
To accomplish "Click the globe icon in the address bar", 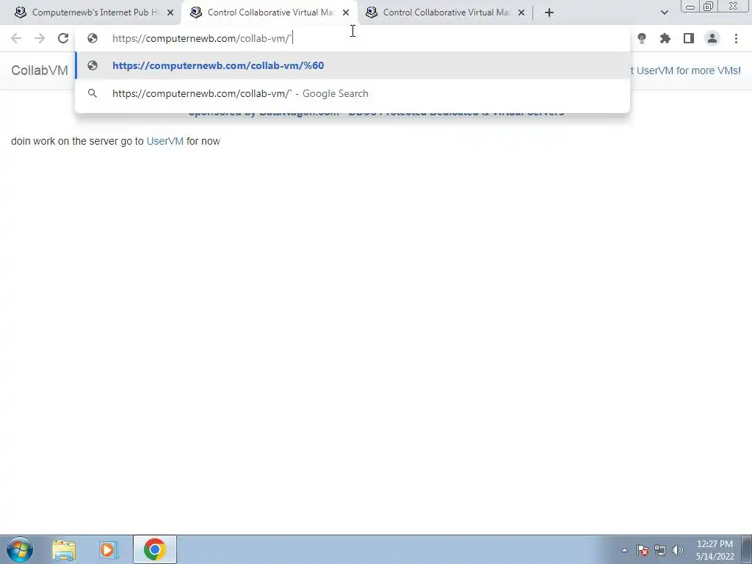I will point(93,38).
